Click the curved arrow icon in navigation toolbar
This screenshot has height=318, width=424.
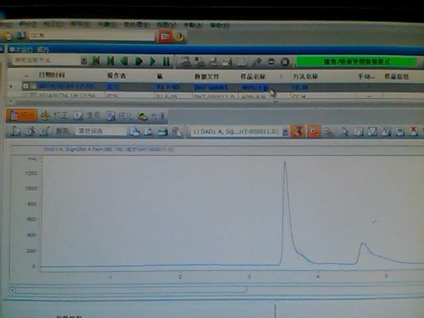click(256, 62)
